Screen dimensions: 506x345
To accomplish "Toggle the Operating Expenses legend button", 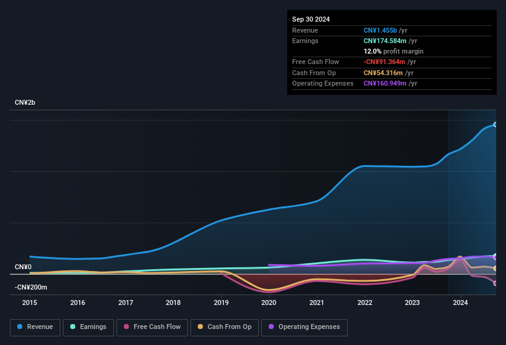I will 304,328.
